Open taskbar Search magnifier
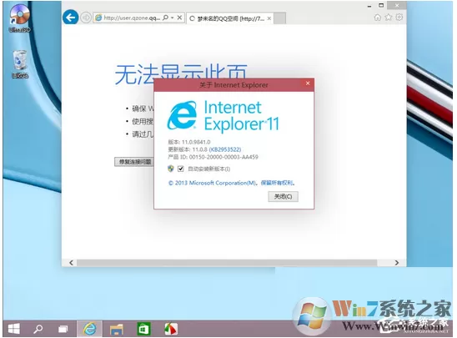 [x=38, y=329]
